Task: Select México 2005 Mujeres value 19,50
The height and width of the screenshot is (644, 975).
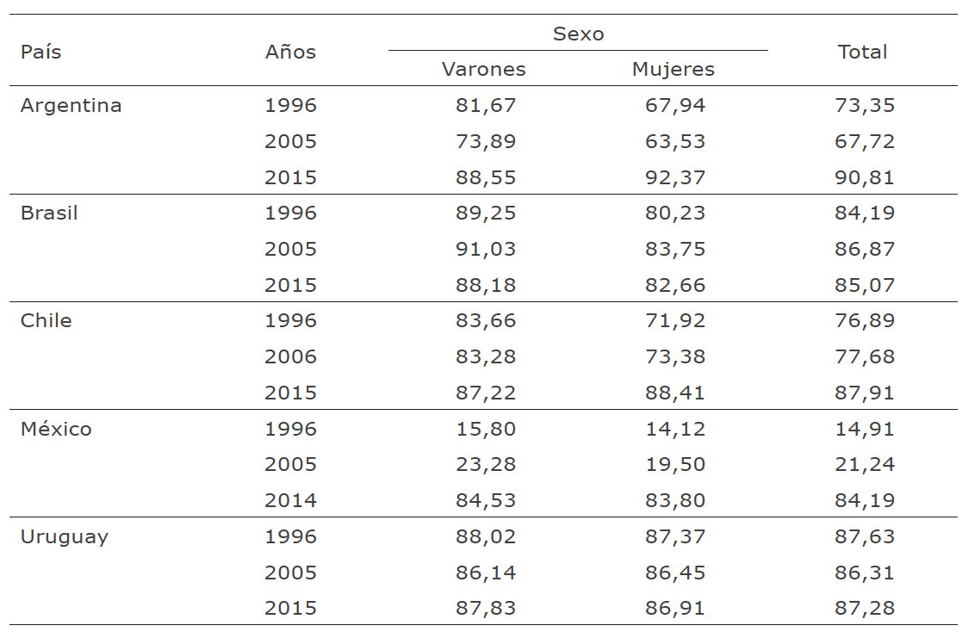Action: (675, 465)
